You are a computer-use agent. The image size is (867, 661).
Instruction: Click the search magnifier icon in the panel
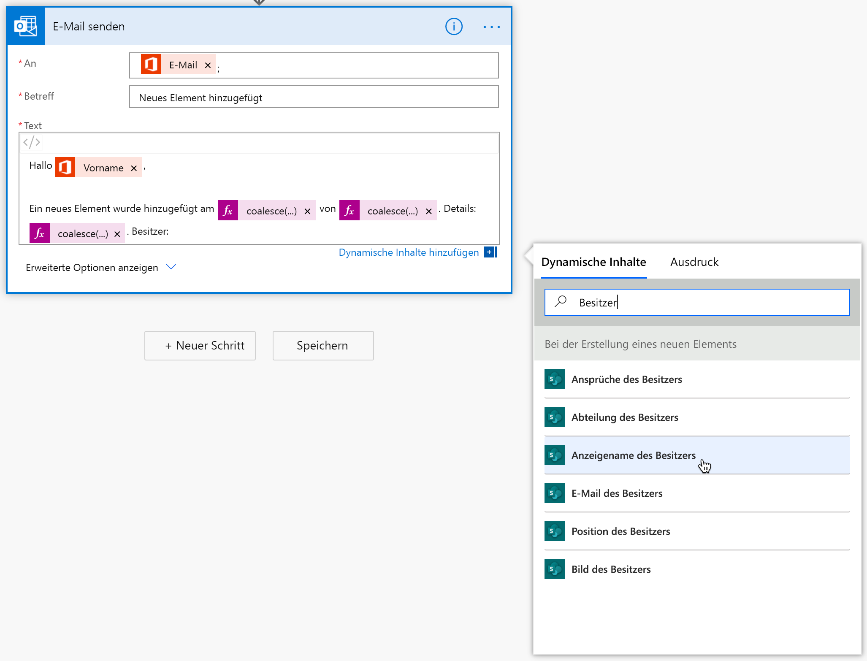(561, 302)
